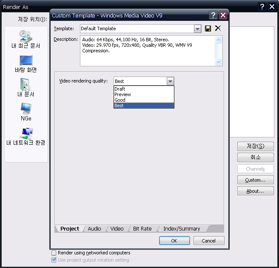Switch to the Audio tab

94,229
